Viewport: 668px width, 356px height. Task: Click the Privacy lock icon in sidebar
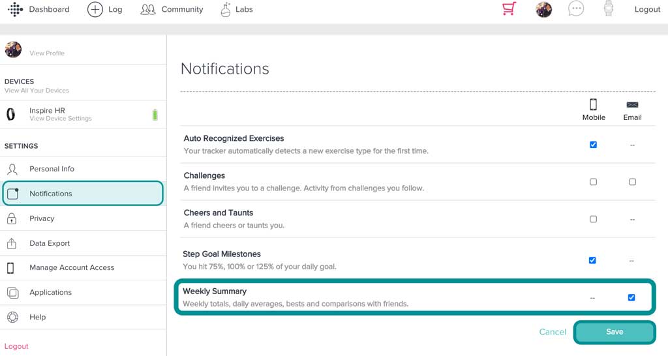[x=12, y=218]
